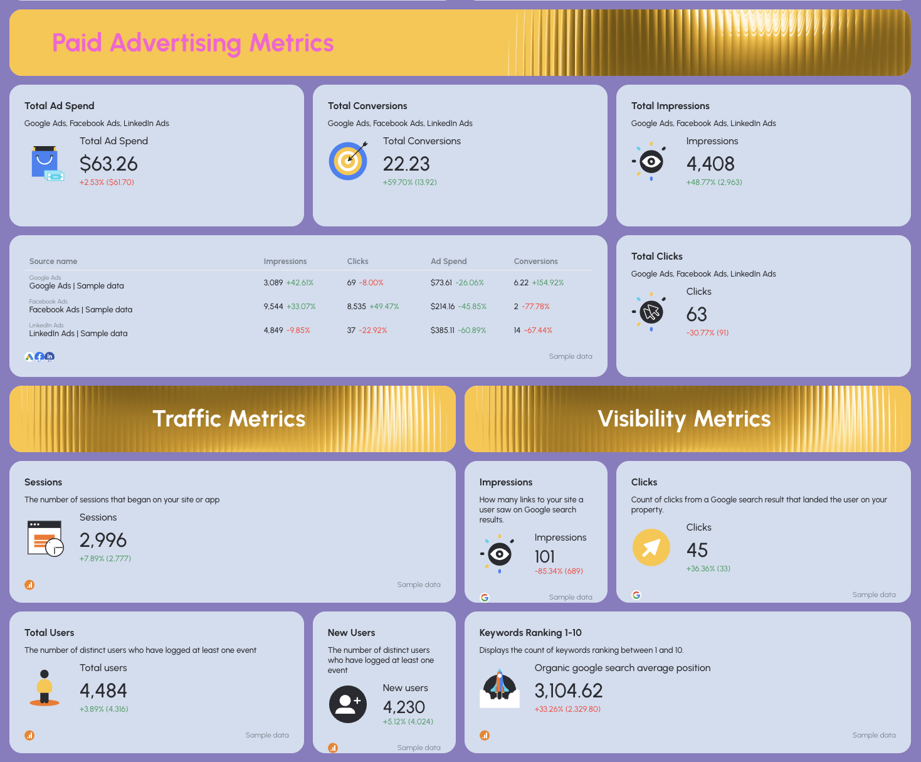The image size is (921, 762).
Task: Click the Visibility Metrics section header
Action: (685, 418)
